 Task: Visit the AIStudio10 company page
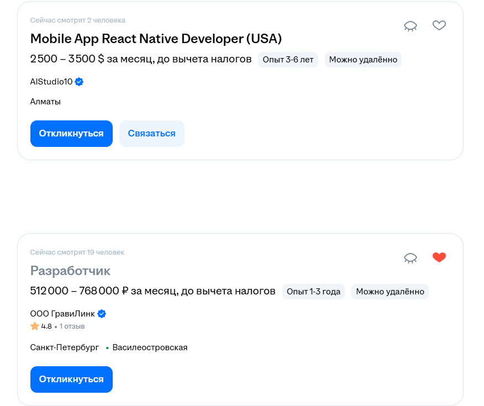pos(51,82)
